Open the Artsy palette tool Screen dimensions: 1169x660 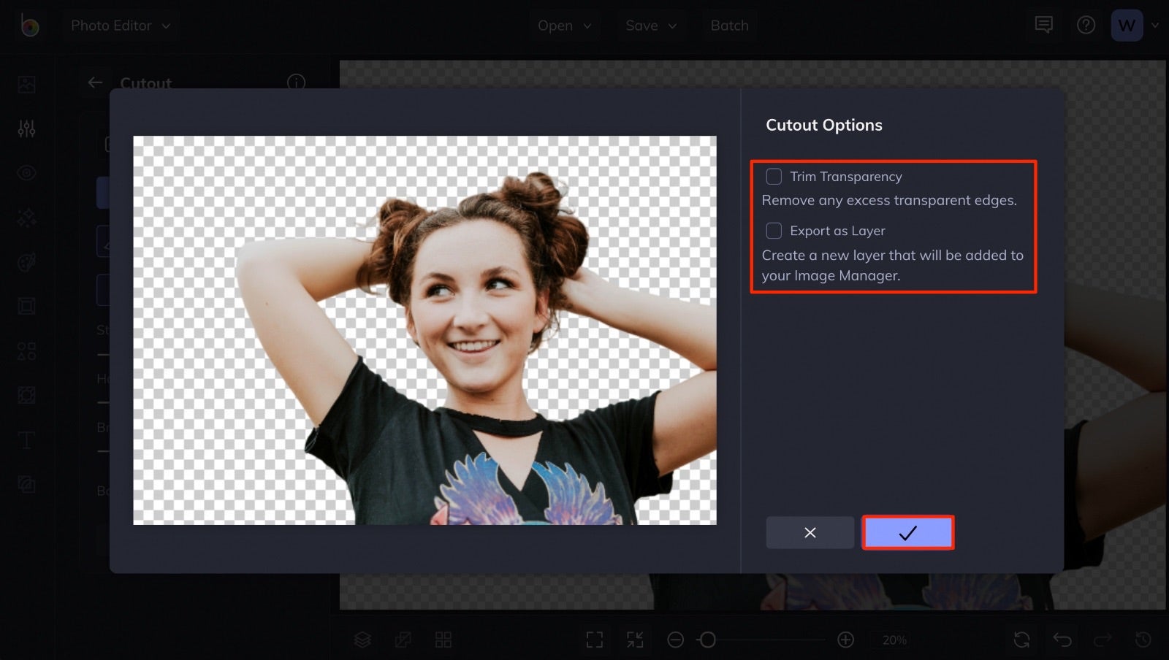26,262
